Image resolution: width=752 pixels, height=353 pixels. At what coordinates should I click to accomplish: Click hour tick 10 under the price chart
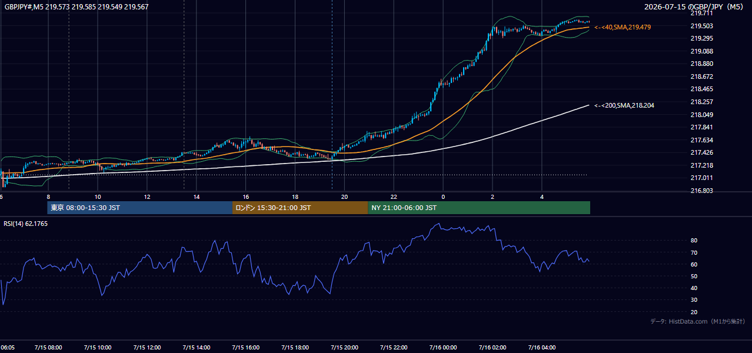pyautogui.click(x=98, y=197)
